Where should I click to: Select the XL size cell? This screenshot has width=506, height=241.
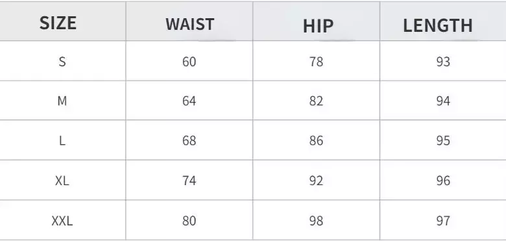62,181
